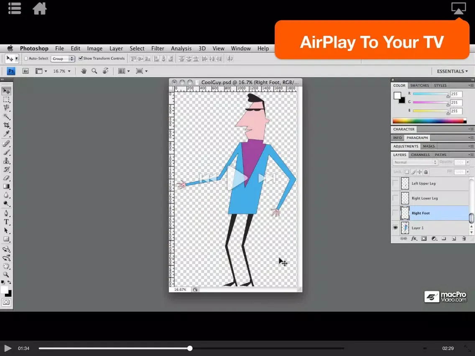475x356 pixels.
Task: Select the Brush tool
Action: pyautogui.click(x=6, y=152)
